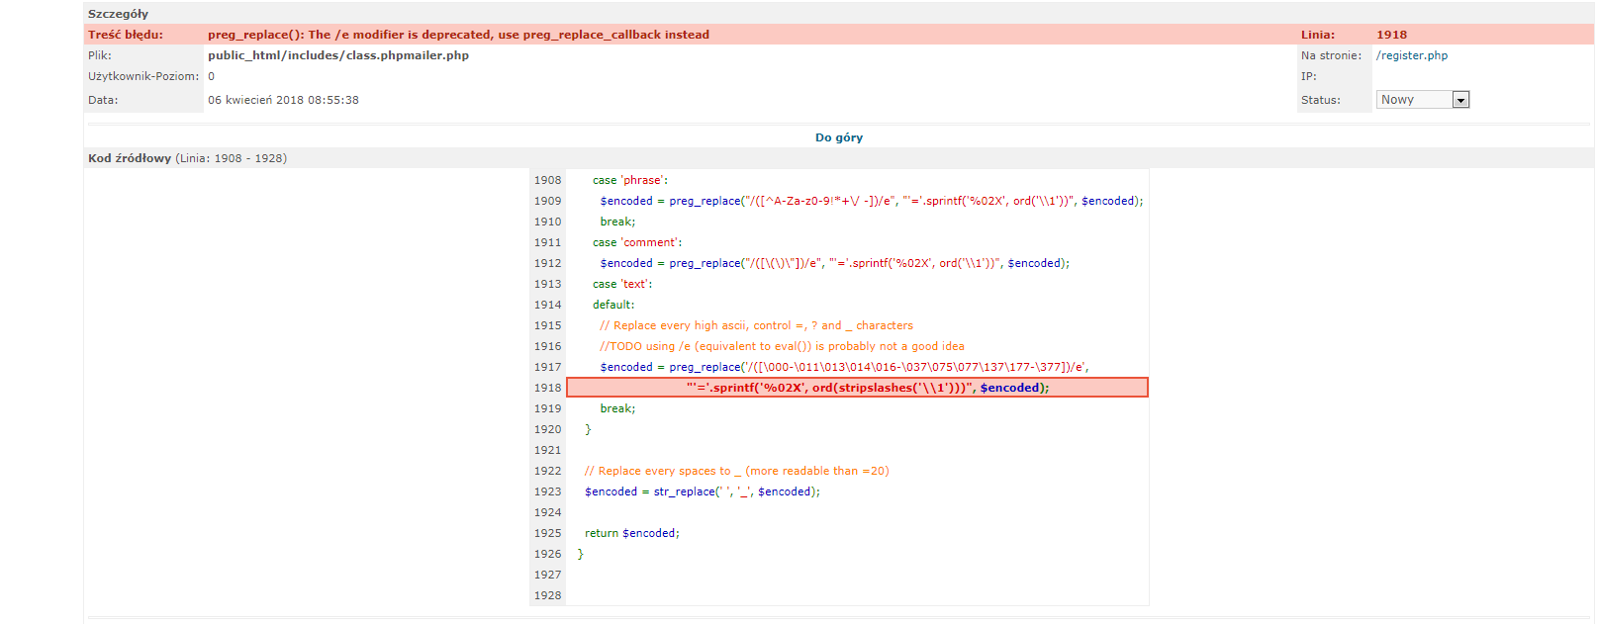Click the Do góry link
The width and height of the screenshot is (1598, 624).
(x=839, y=137)
